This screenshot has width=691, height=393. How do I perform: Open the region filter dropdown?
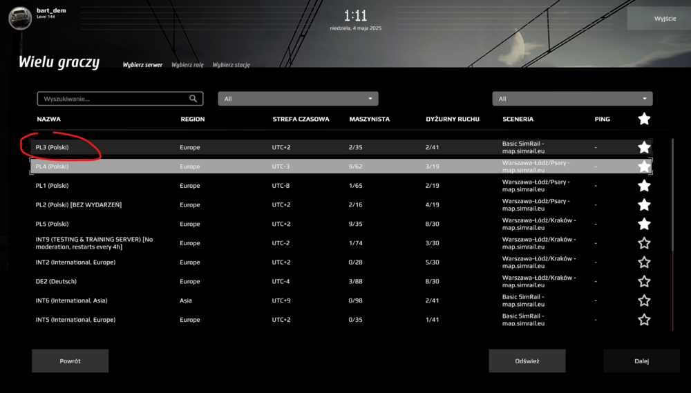(x=298, y=99)
